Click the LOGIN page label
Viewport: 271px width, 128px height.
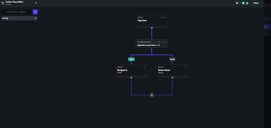[120, 73]
